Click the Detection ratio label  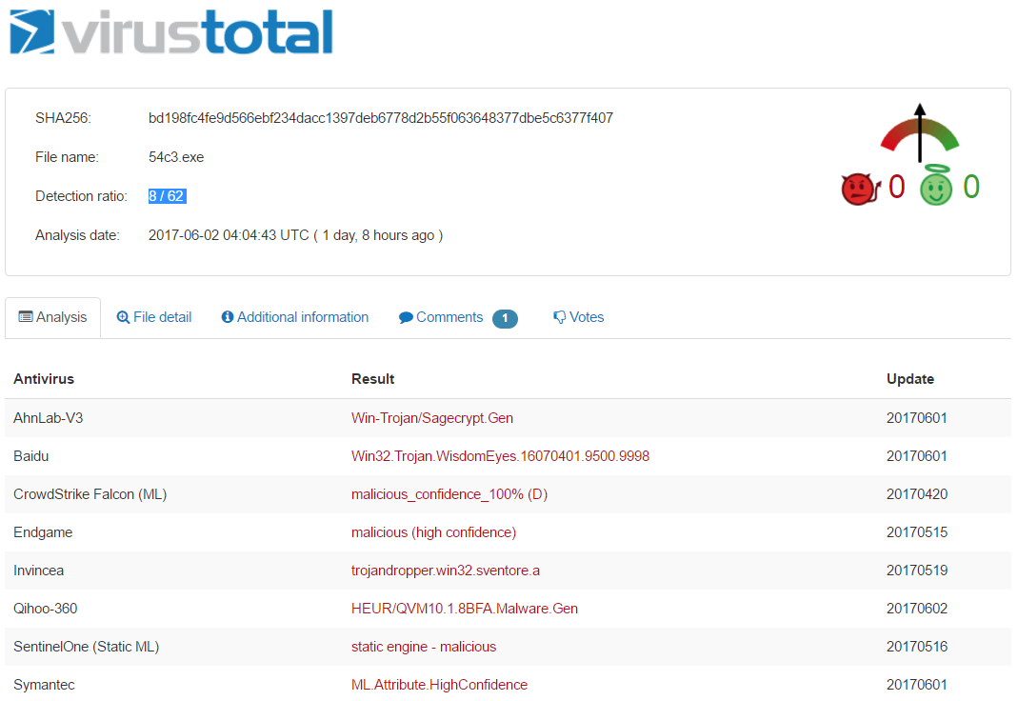(x=81, y=196)
